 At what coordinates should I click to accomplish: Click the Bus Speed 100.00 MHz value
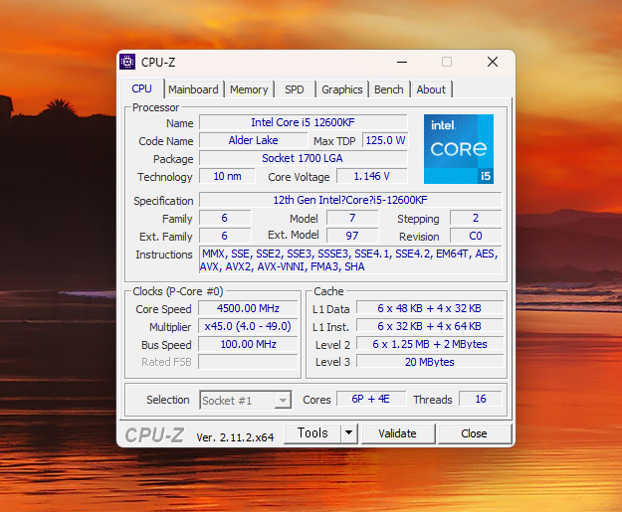[248, 344]
